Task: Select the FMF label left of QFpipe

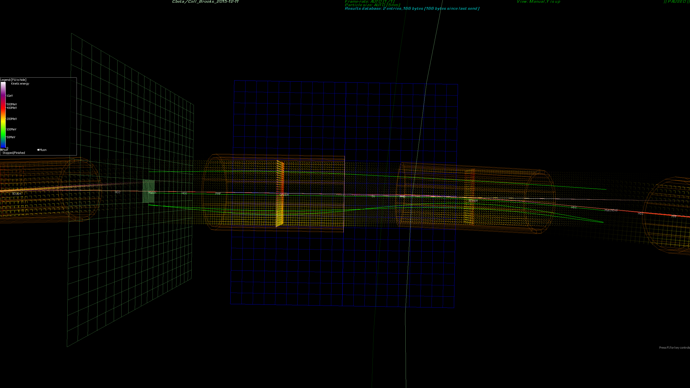Action: point(218,194)
